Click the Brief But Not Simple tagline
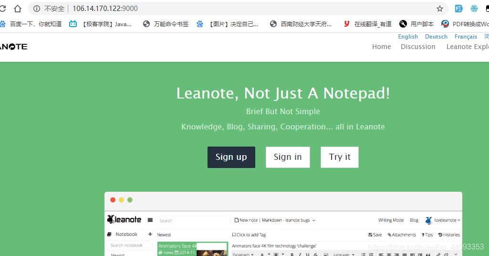The image size is (489, 256). pyautogui.click(x=283, y=111)
